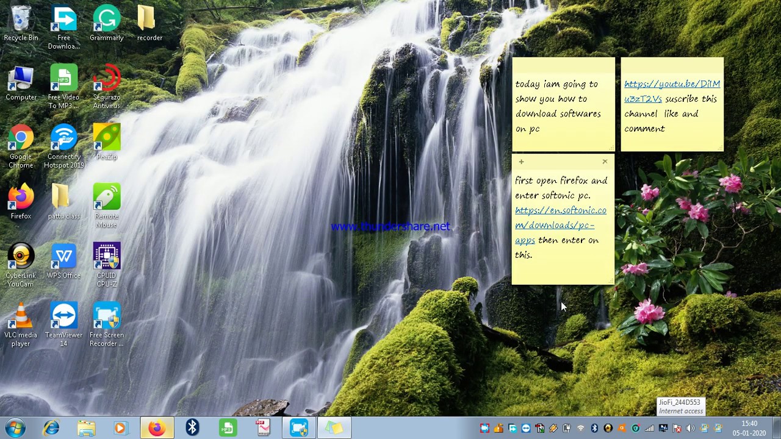781x439 pixels.
Task: Click the red screen recorder tray icon
Action: (x=484, y=429)
